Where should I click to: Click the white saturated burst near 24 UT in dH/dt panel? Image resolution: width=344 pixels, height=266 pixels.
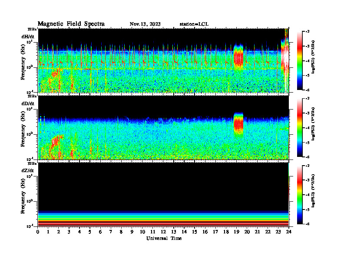pyautogui.click(x=285, y=57)
